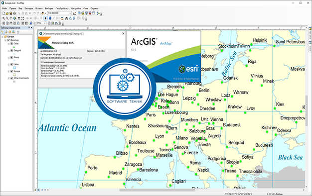Collapse the Basemap group expander

coord(5,40)
